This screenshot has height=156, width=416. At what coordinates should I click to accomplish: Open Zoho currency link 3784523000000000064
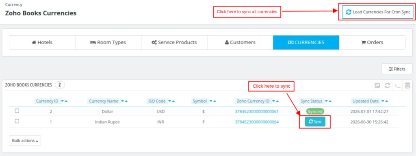257,122
